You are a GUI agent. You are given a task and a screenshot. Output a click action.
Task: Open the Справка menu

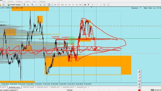pyautogui.click(x=42, y=2)
